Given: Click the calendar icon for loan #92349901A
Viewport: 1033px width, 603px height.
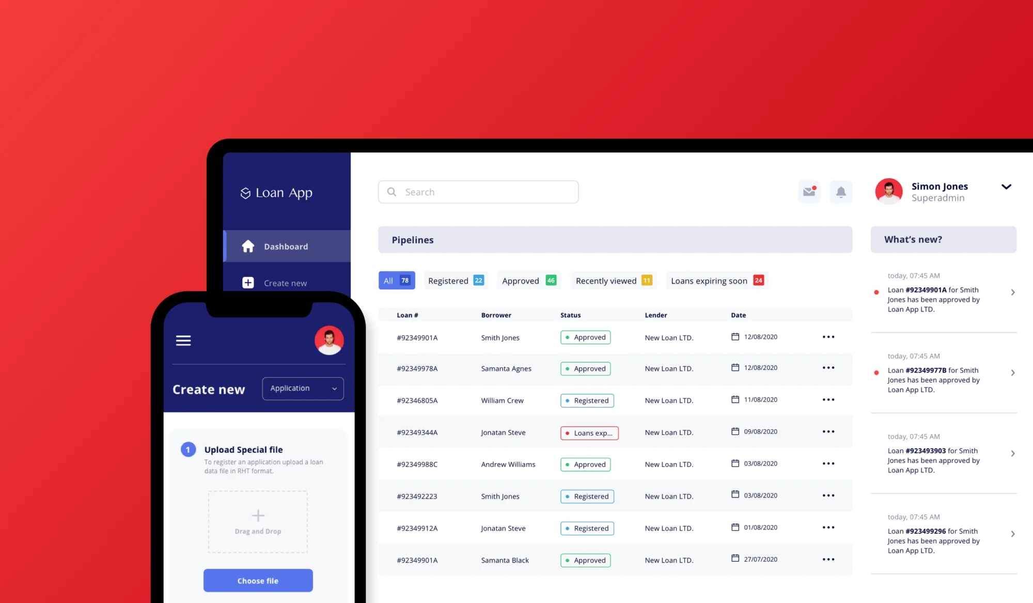Looking at the screenshot, I should point(734,337).
